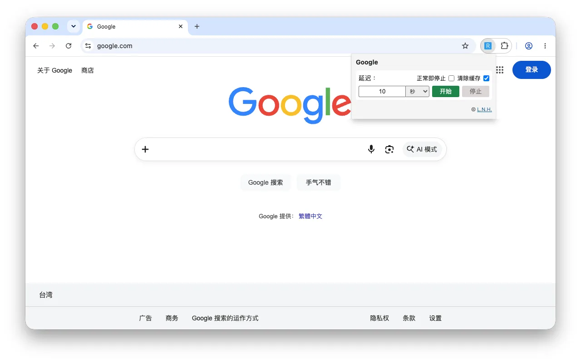
Task: Click the 登录 sign-in button
Action: click(x=532, y=70)
